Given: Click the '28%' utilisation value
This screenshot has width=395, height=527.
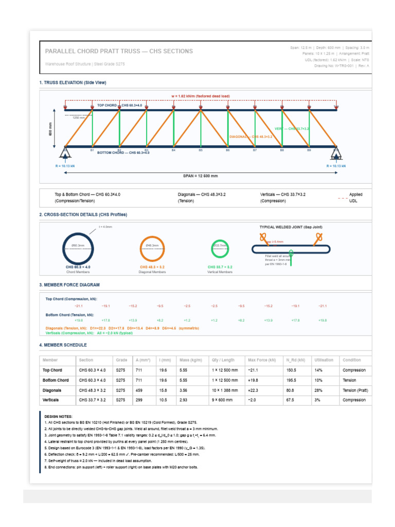Looking at the screenshot, I should click(x=318, y=390).
